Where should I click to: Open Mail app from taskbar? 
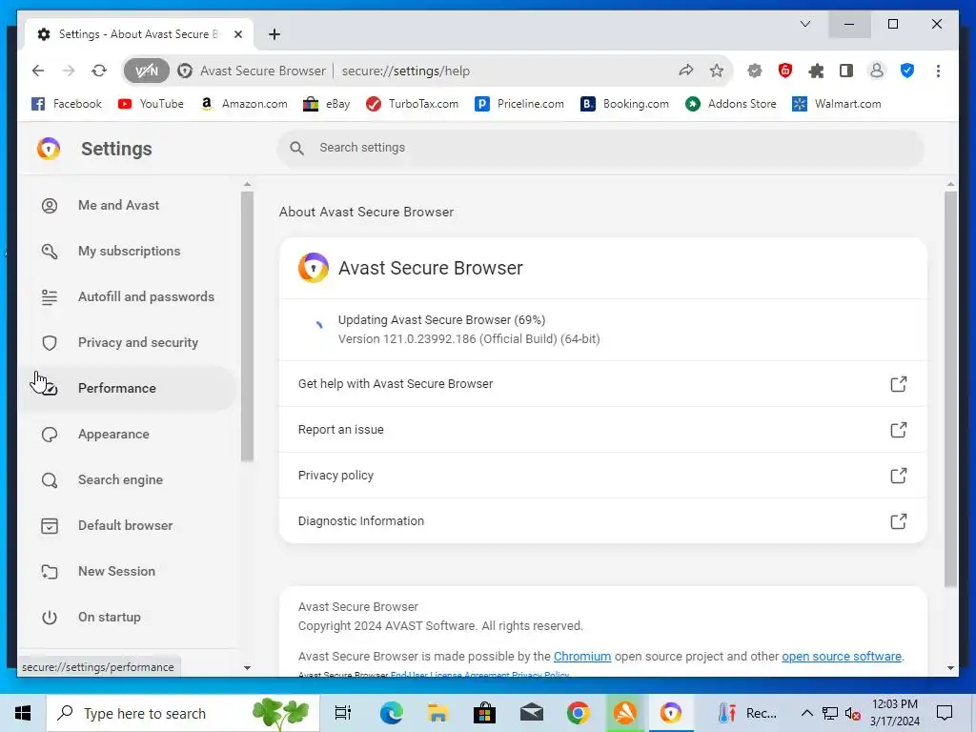[531, 713]
